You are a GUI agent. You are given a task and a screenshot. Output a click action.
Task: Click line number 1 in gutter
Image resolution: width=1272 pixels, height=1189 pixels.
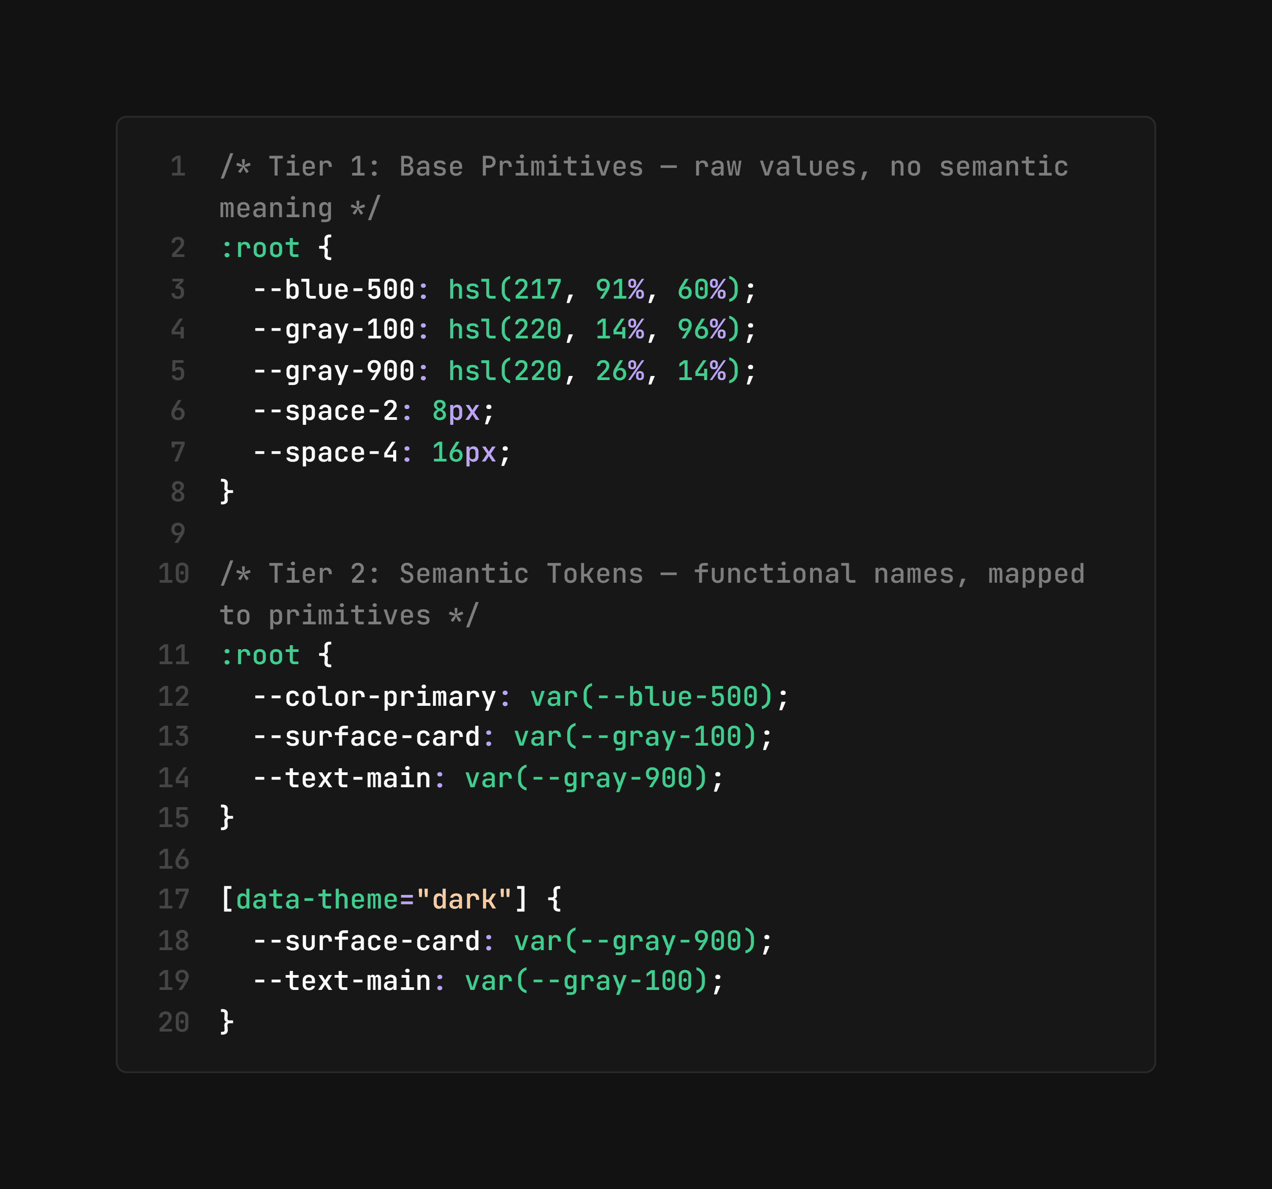pyautogui.click(x=178, y=167)
